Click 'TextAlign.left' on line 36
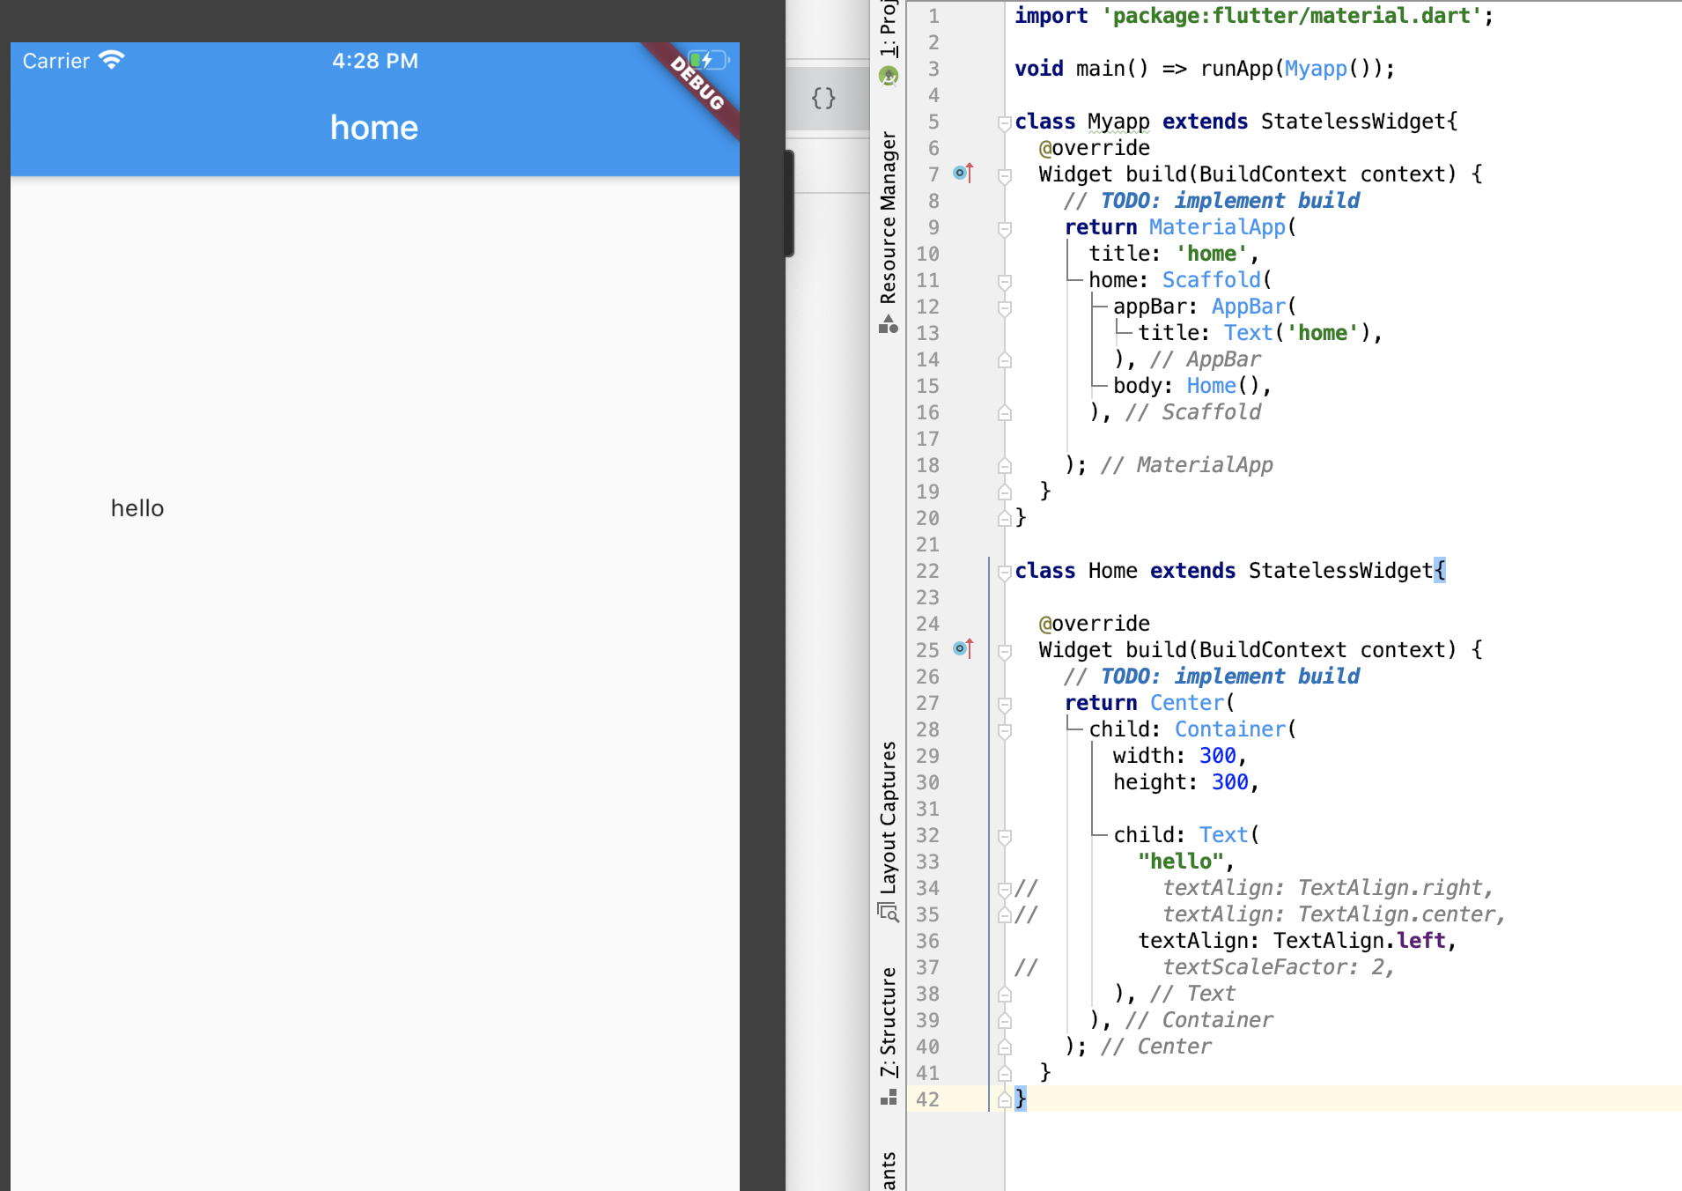This screenshot has width=1682, height=1191. point(1359,941)
